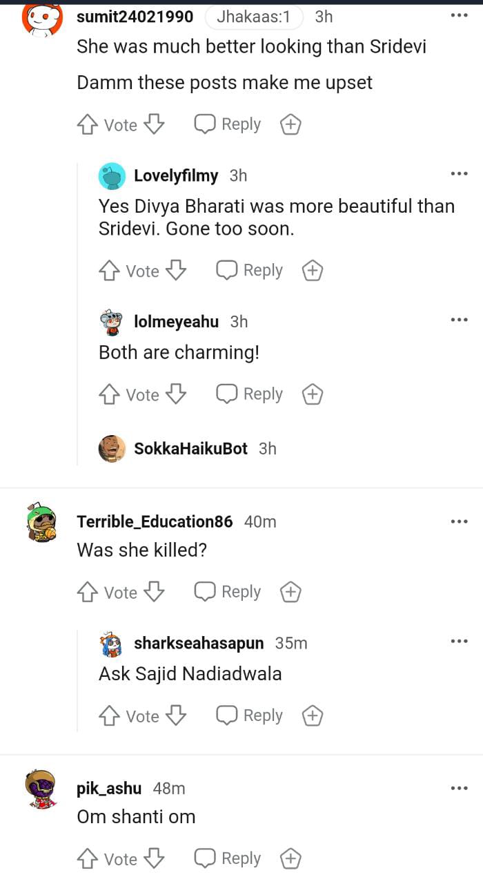The image size is (483, 884).
Task: Open sharkseahasapun's profile via username
Action: point(199,644)
